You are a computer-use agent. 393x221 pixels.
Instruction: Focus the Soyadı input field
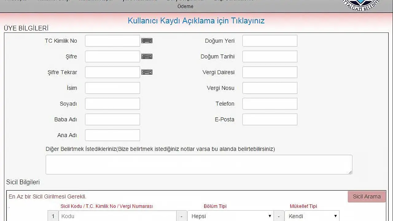pyautogui.click(x=112, y=104)
